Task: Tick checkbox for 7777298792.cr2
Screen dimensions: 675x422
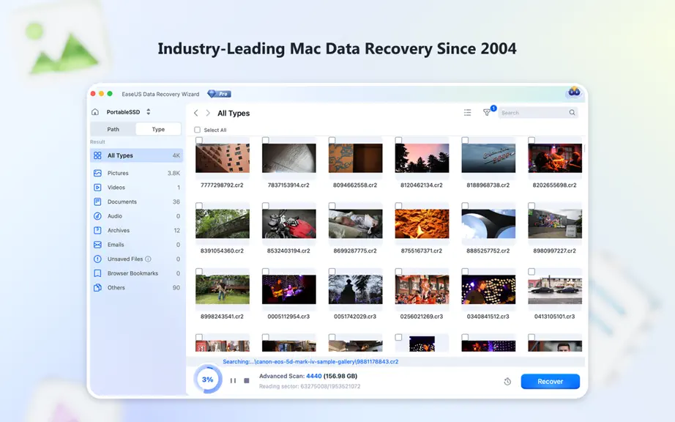Action: point(199,141)
